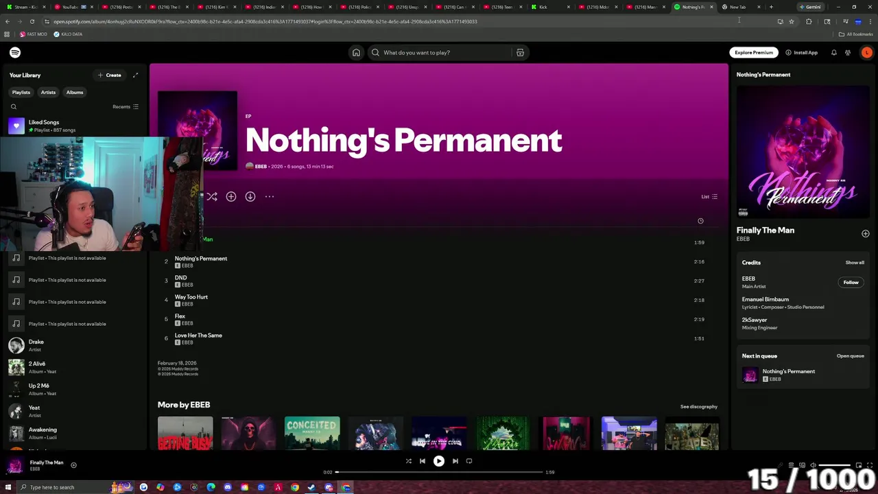Play the current track
The width and height of the screenshot is (878, 494).
(439, 461)
